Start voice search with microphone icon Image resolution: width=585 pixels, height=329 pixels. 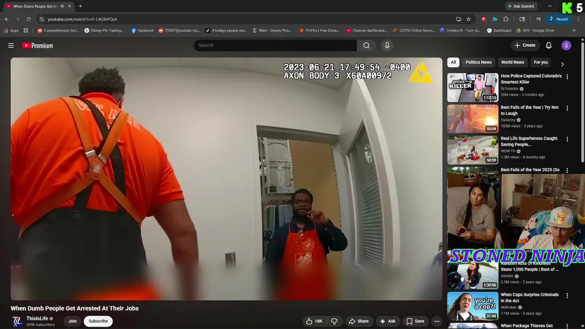coord(387,45)
